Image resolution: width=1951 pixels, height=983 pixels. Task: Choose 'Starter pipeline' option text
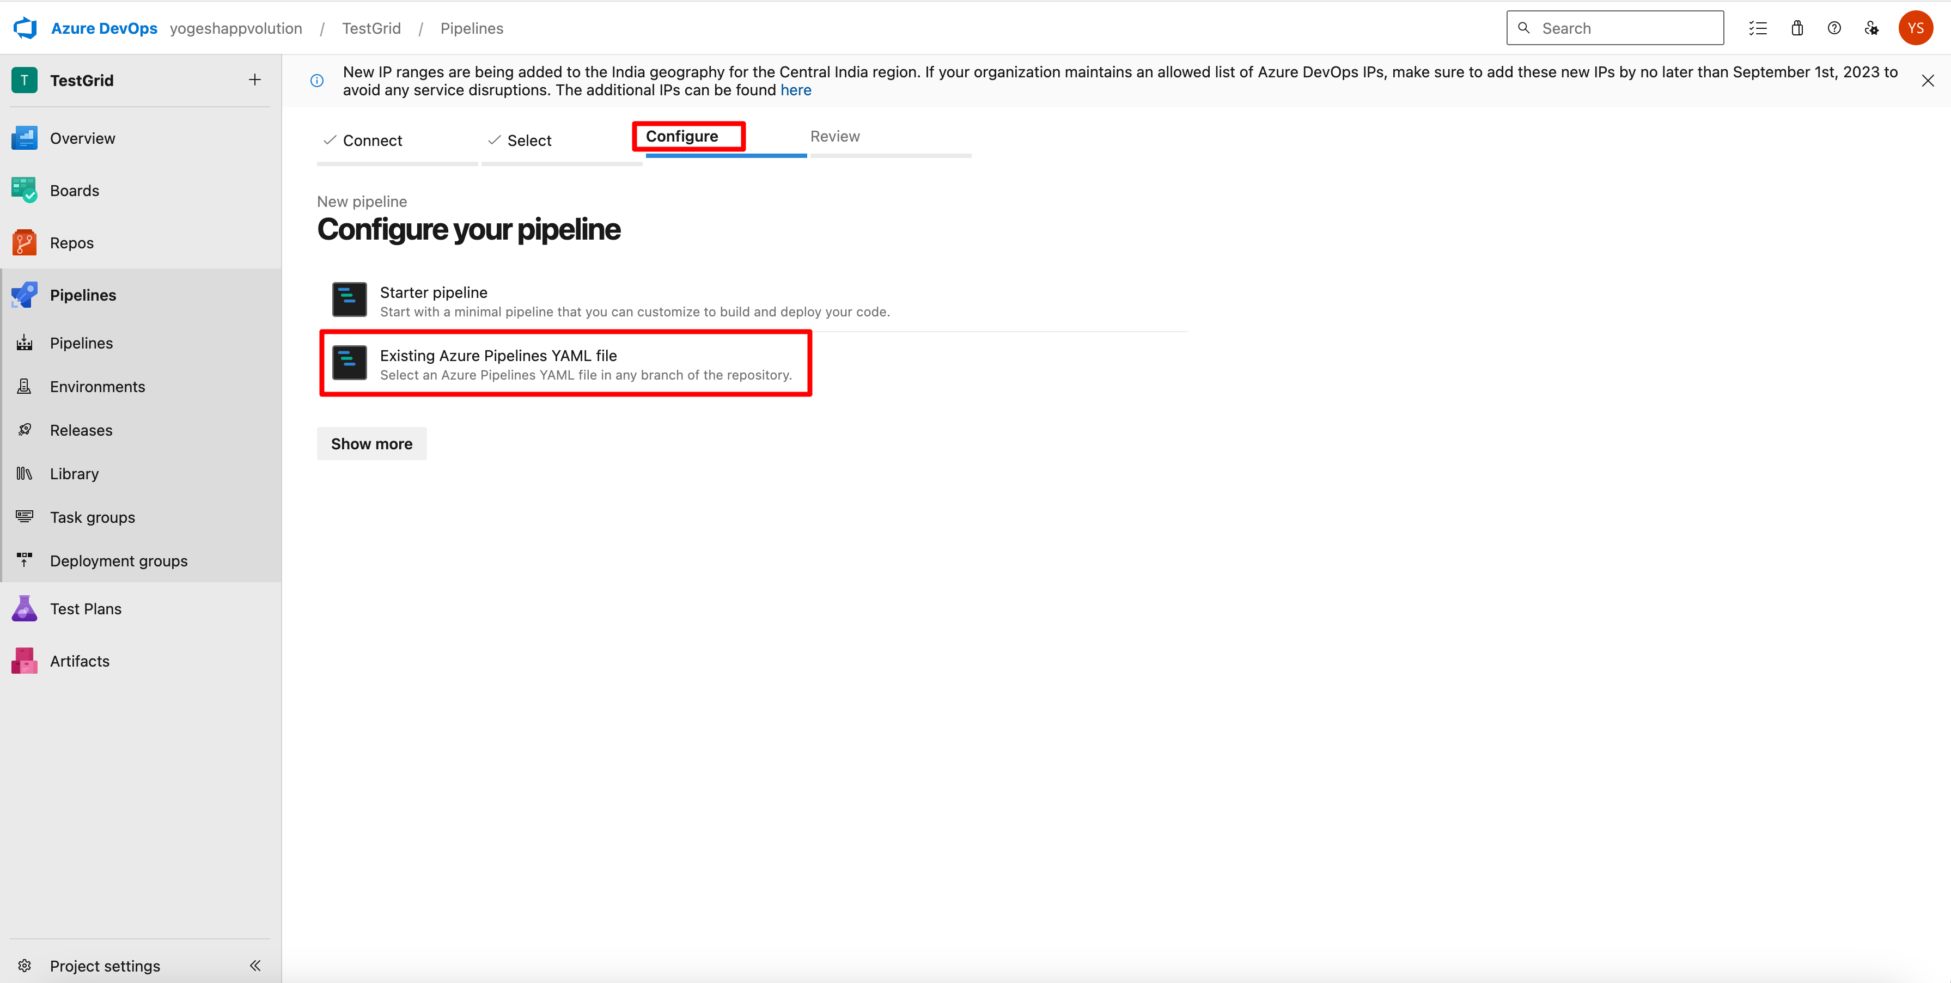coord(433,292)
